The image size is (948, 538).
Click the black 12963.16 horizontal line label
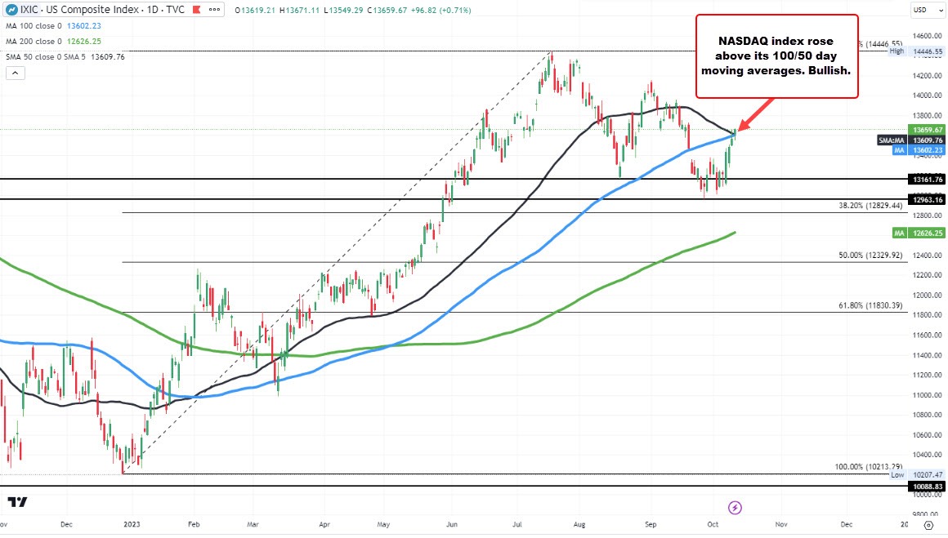point(926,199)
